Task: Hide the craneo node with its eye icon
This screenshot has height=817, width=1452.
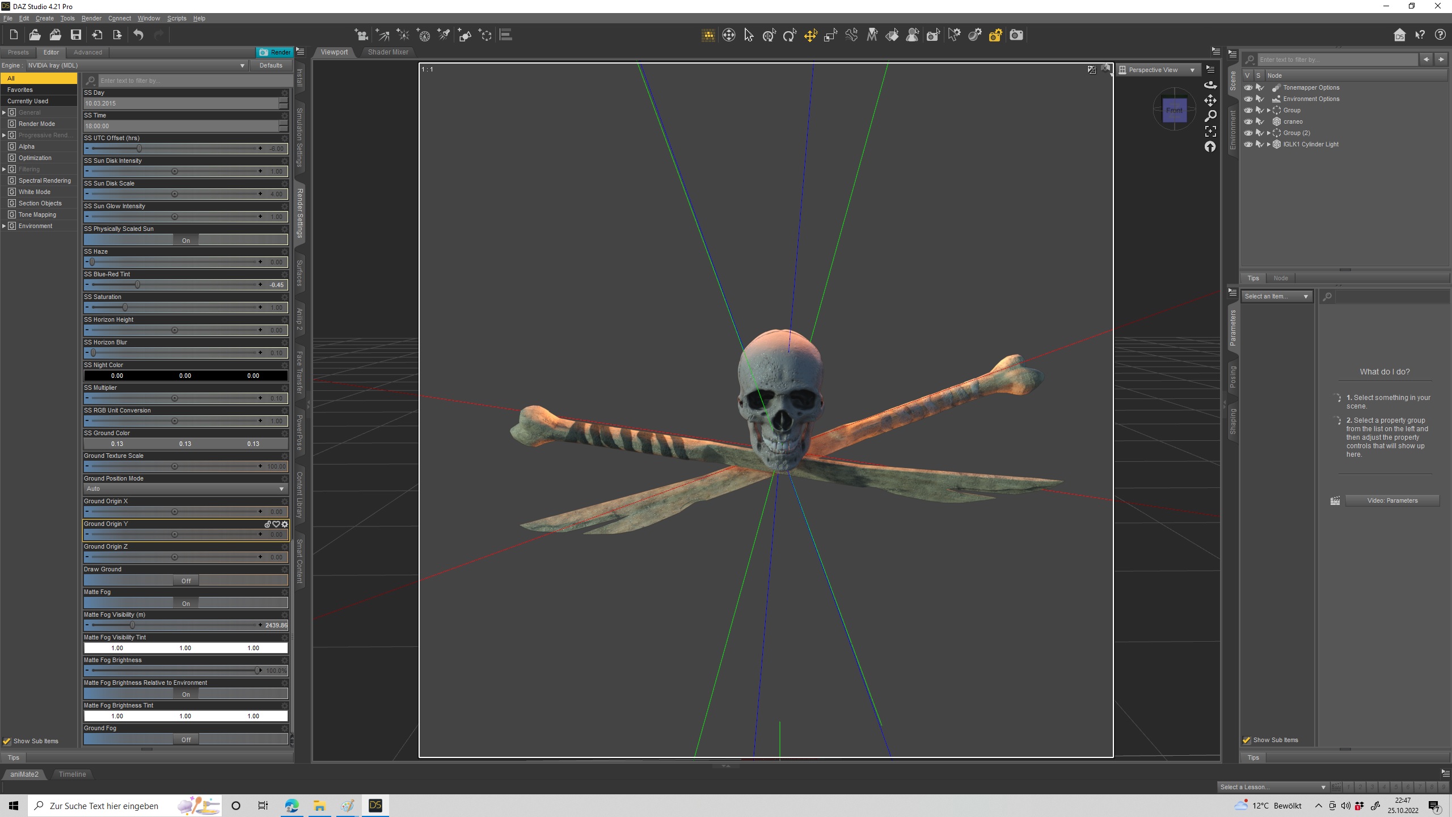Action: (x=1248, y=121)
